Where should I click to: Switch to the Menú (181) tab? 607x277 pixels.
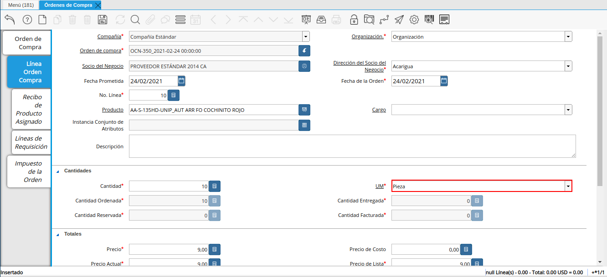pyautogui.click(x=21, y=5)
